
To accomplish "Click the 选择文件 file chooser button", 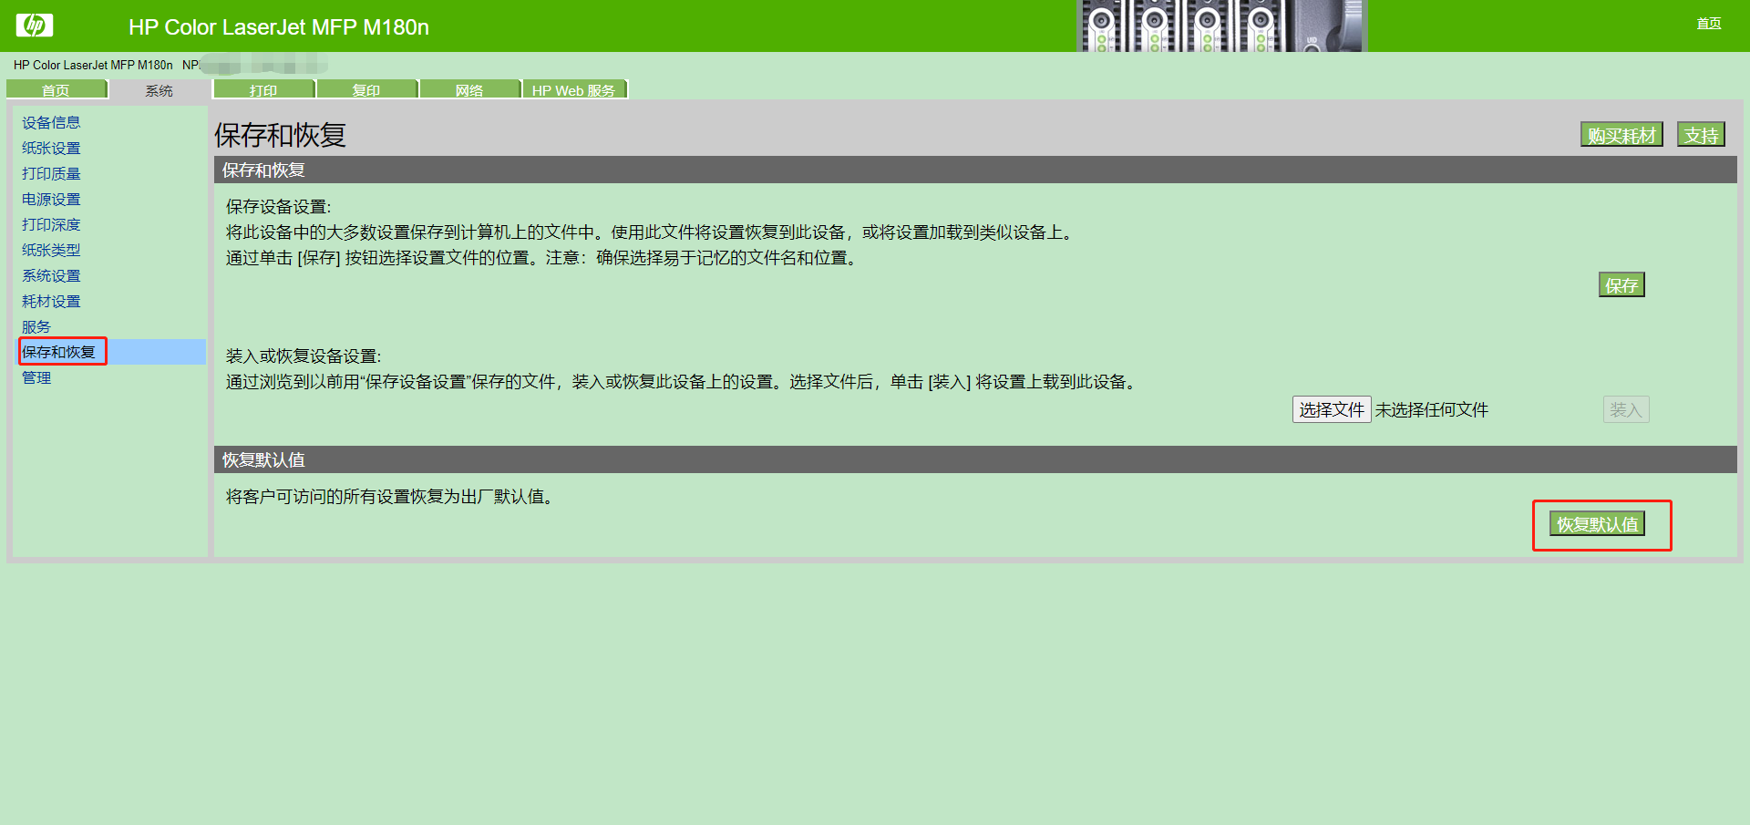I will click(x=1332, y=409).
